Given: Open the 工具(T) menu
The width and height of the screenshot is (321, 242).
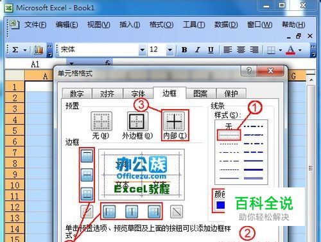Looking at the screenshot, I should pos(194,25).
